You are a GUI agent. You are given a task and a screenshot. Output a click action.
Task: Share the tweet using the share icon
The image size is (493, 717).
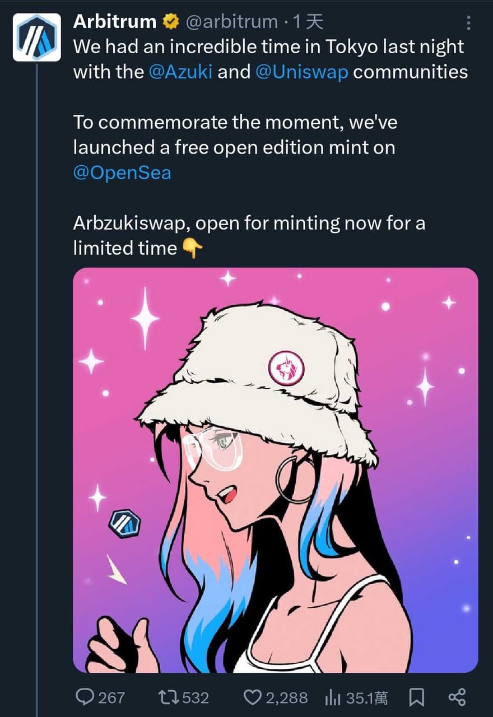[457, 697]
